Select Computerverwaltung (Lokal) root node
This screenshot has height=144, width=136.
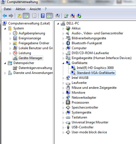click(29, 23)
